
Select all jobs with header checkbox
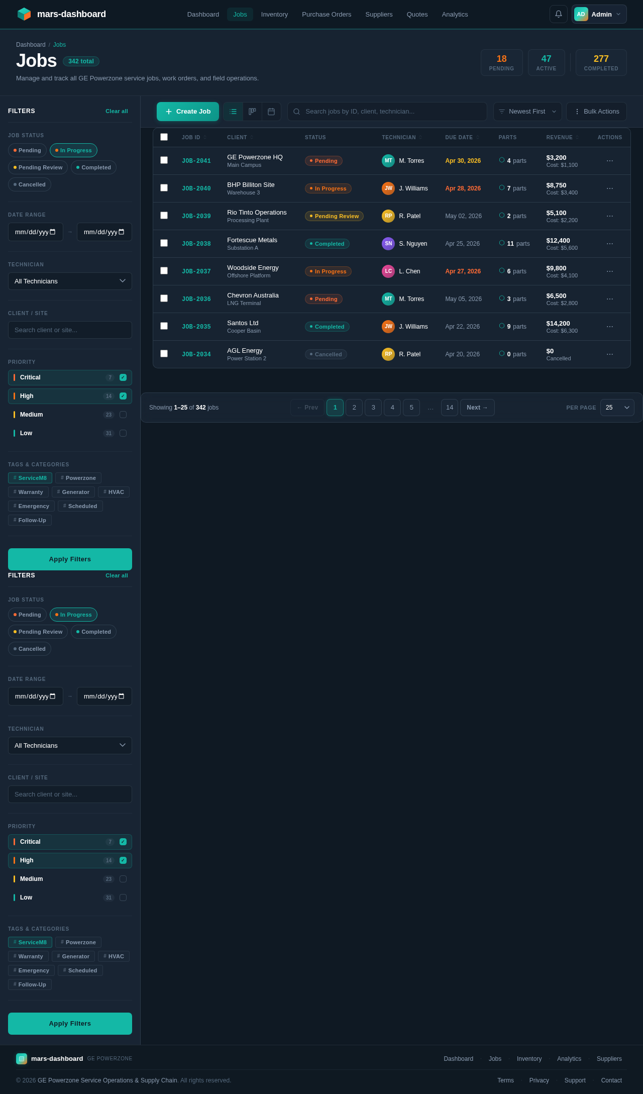[164, 137]
